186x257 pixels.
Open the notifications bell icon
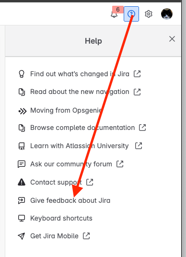114,14
